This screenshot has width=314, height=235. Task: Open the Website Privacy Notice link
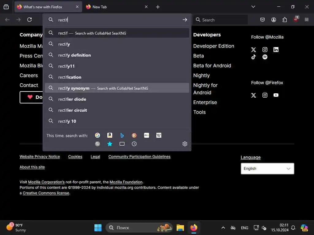click(40, 156)
